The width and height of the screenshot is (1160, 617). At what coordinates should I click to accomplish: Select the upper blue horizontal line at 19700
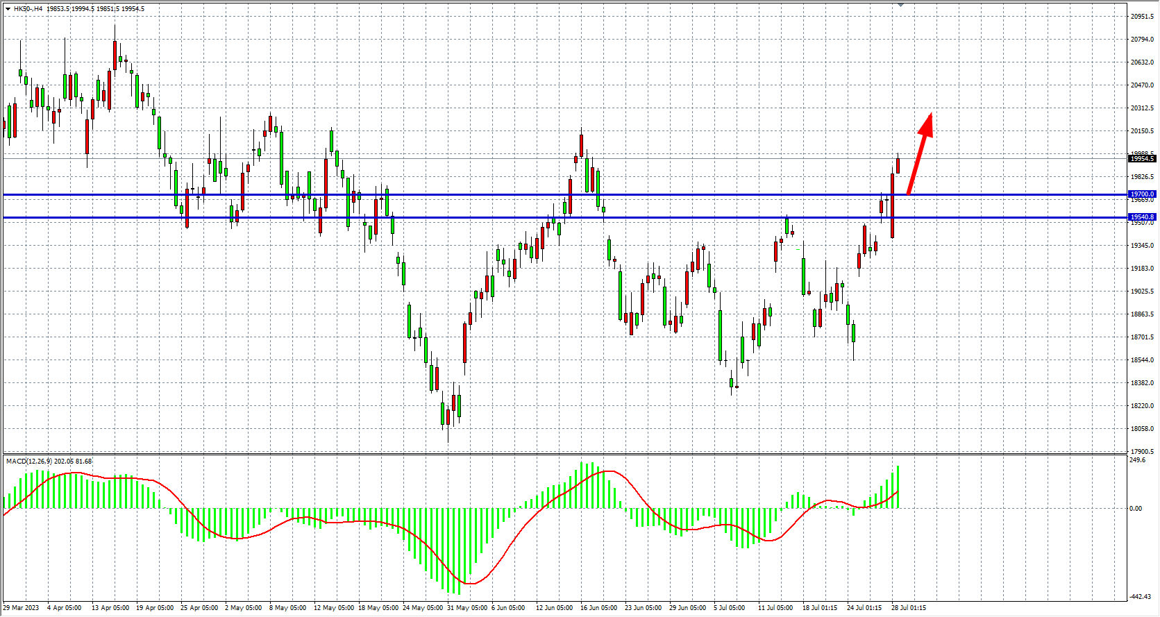pos(486,194)
